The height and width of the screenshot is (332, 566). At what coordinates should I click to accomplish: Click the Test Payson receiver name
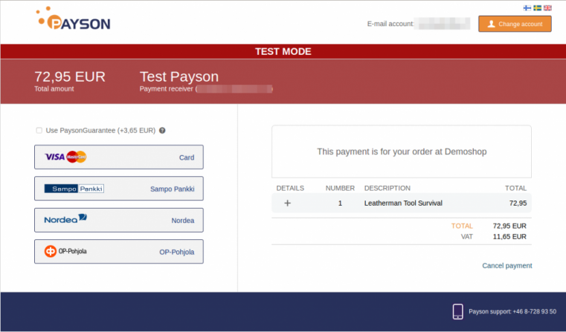coord(179,77)
